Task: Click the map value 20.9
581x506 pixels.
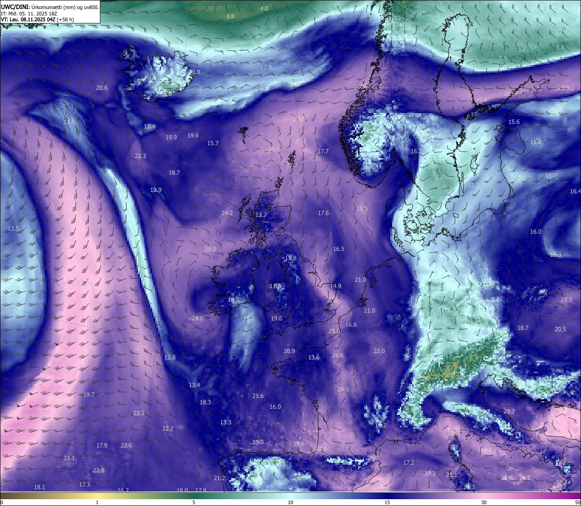Action: [x=289, y=351]
